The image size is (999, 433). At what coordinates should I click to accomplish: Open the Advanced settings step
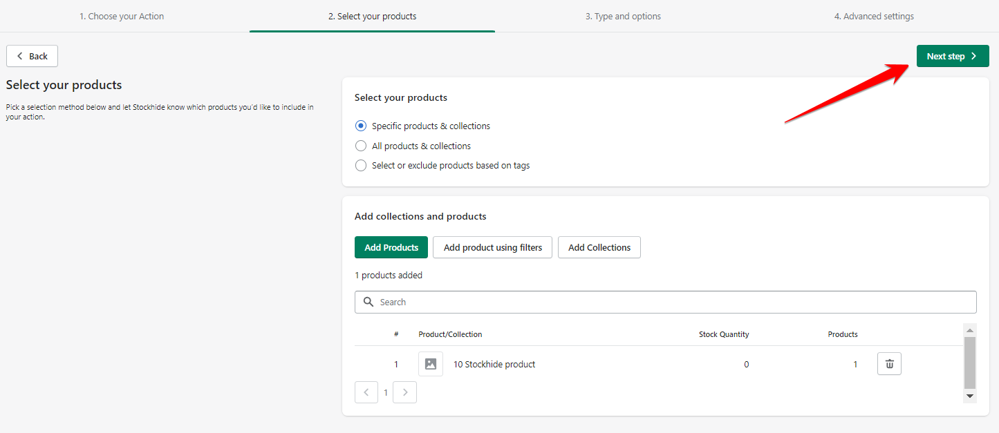click(874, 16)
